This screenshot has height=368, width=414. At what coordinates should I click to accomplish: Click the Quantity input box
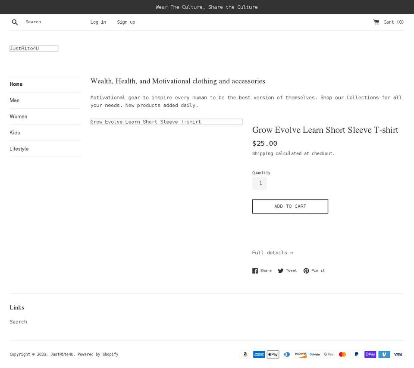pos(260,183)
